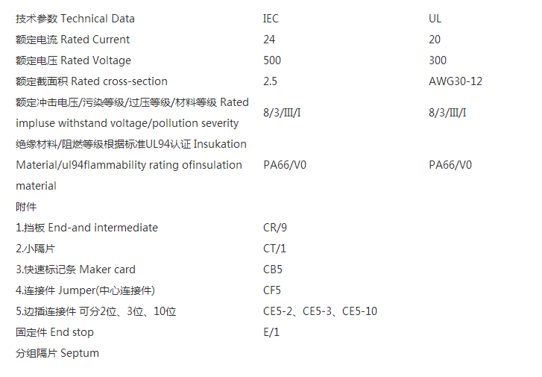Click the AWG30-12 cross-section value

pyautogui.click(x=456, y=81)
